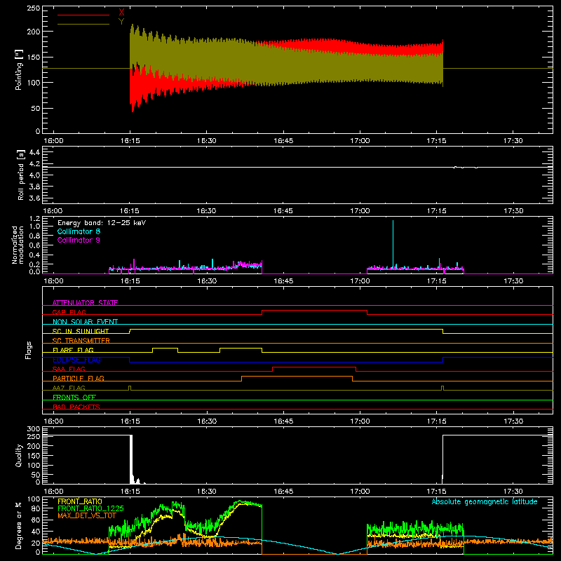The height and width of the screenshot is (561, 561).
Task: Click the olive 'AAZ_FLAG' label
Action: 69,388
